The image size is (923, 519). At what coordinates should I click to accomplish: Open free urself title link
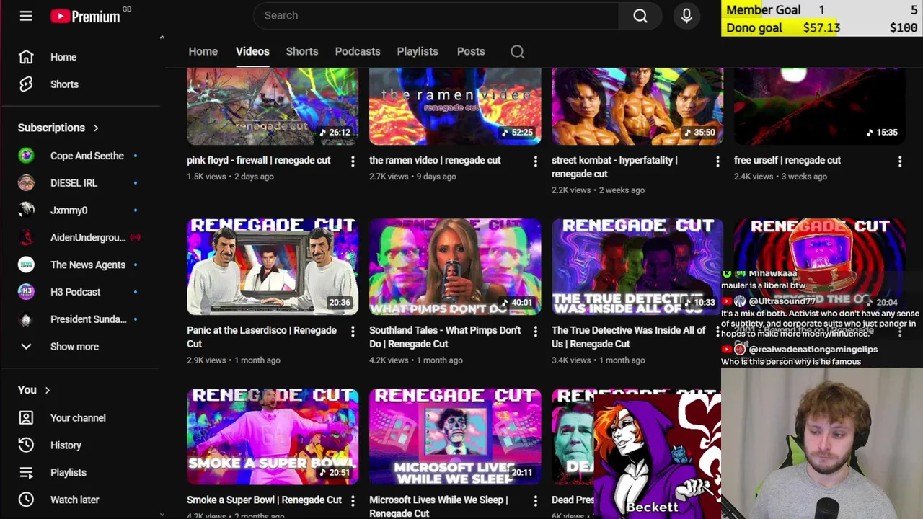787,161
